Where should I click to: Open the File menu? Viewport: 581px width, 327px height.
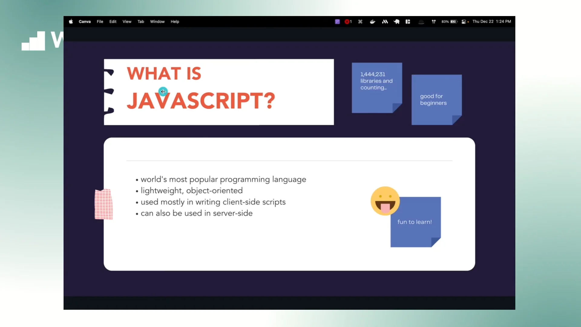100,21
